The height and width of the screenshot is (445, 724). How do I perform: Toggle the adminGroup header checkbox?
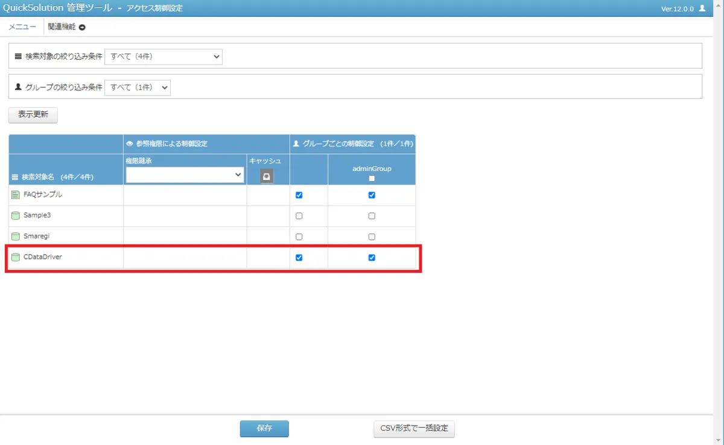click(x=372, y=178)
